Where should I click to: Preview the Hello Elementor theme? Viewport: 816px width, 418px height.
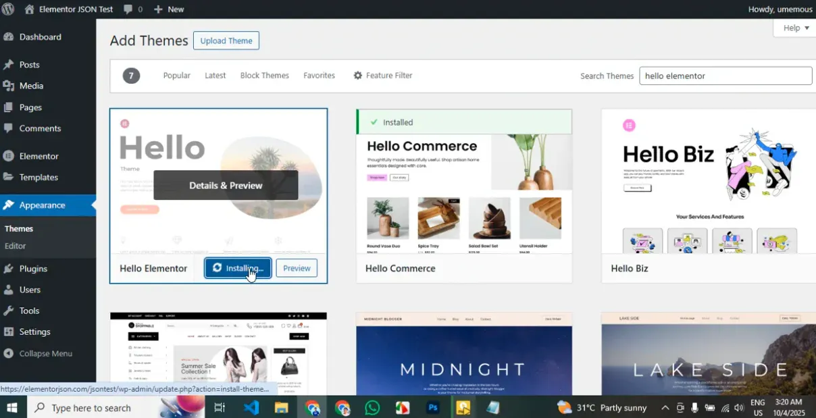tap(297, 268)
